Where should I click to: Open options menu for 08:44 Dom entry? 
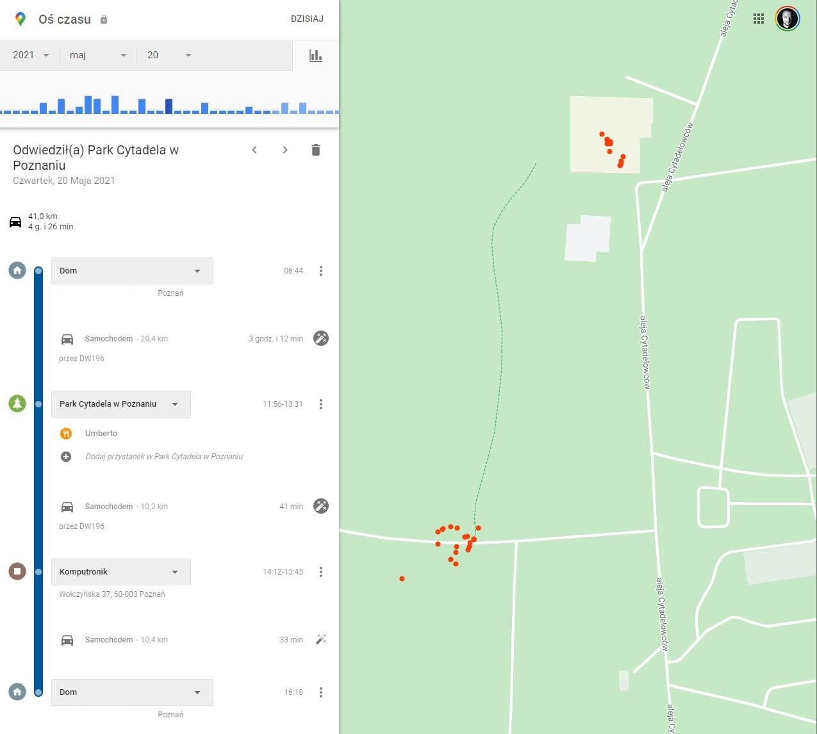321,271
